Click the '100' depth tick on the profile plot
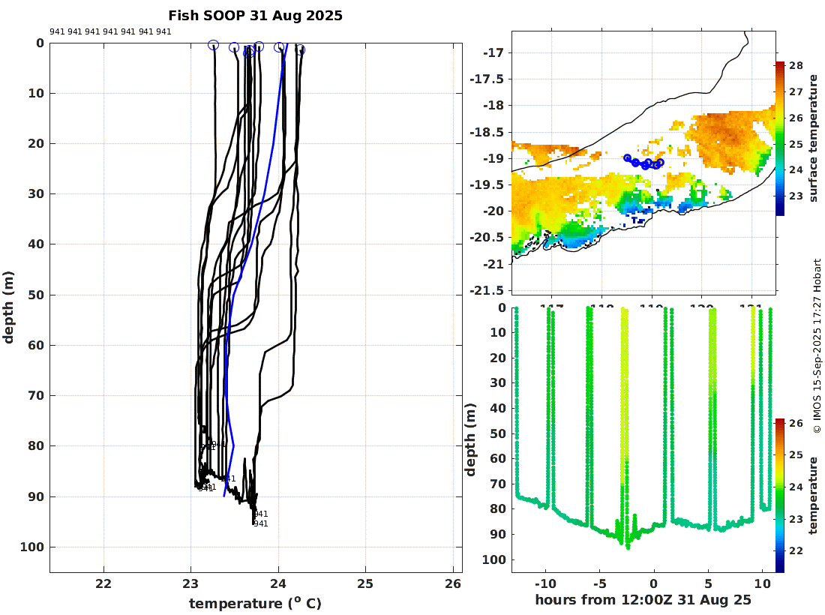This screenshot has width=825, height=615. pyautogui.click(x=32, y=547)
